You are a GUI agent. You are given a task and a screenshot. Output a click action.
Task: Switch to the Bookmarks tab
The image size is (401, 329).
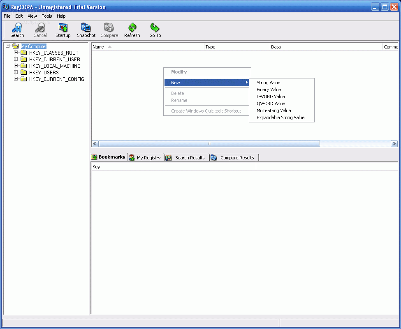(109, 157)
